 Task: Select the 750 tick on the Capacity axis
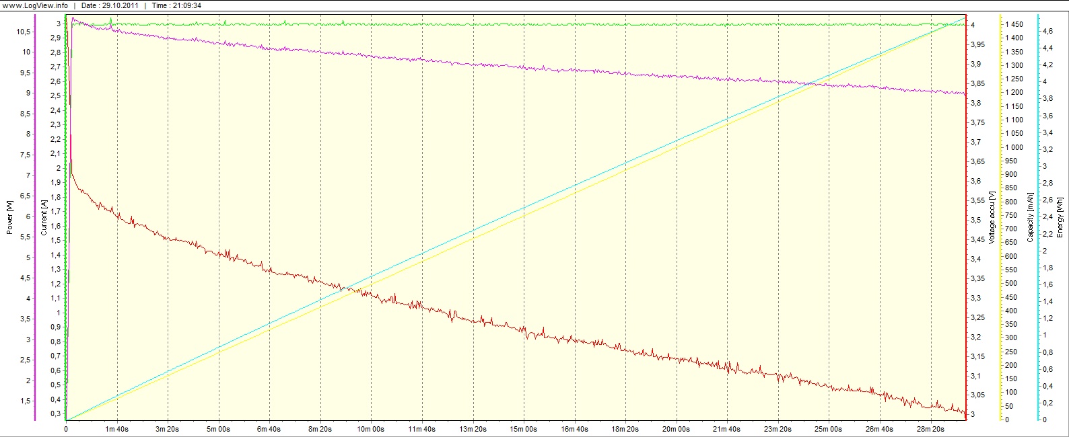tap(1011, 215)
